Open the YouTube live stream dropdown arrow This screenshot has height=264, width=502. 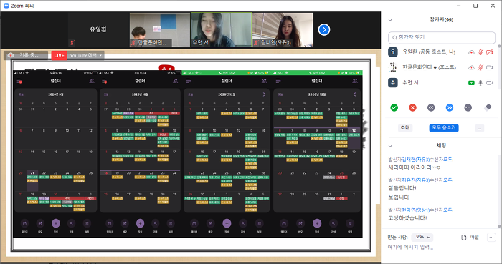tap(100, 55)
